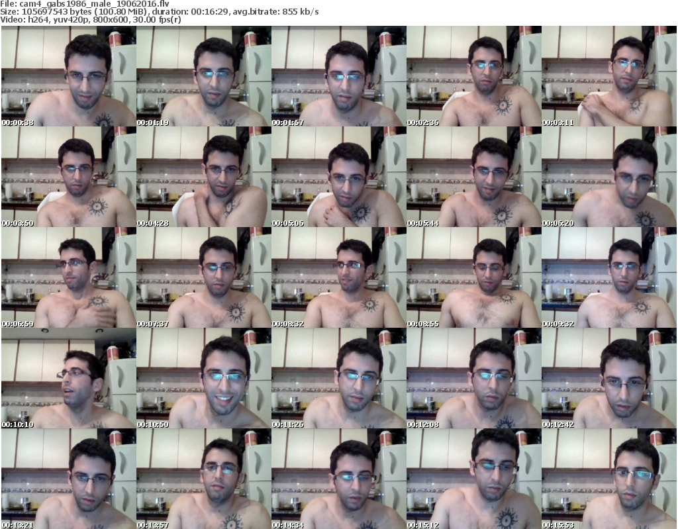Screen dimensions: 678x529
Task: Select the thumbnail stamped 00:04:28
Action: 204,177
